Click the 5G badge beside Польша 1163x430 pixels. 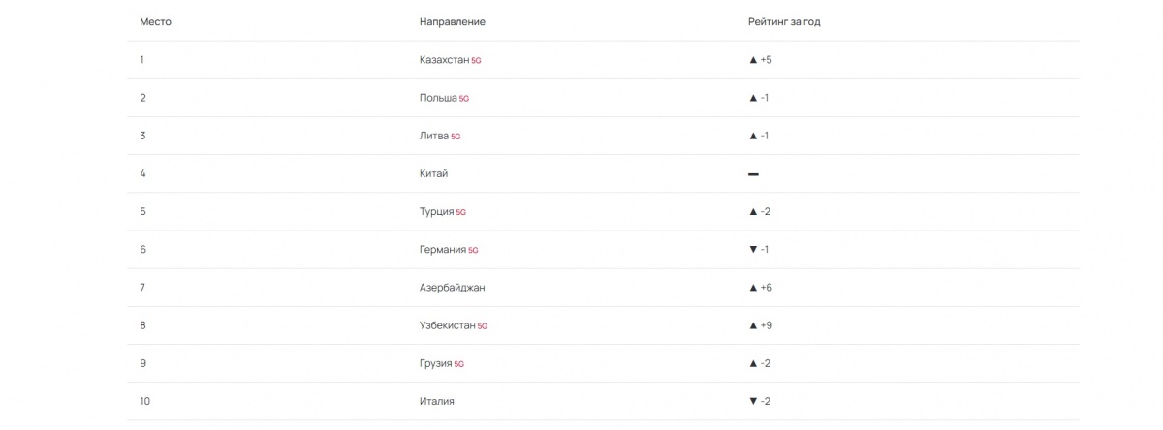[x=464, y=98]
